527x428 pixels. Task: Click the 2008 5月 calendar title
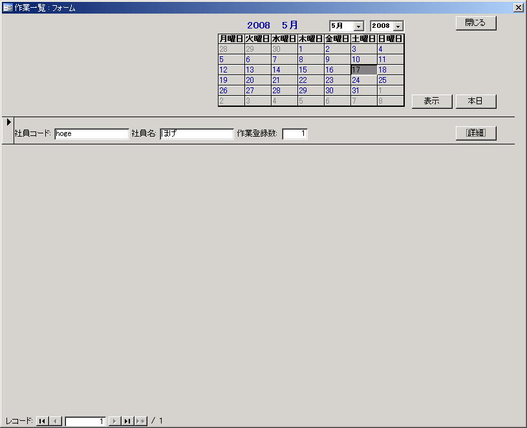point(273,25)
